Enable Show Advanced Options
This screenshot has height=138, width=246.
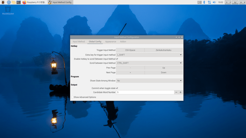coord(83,97)
